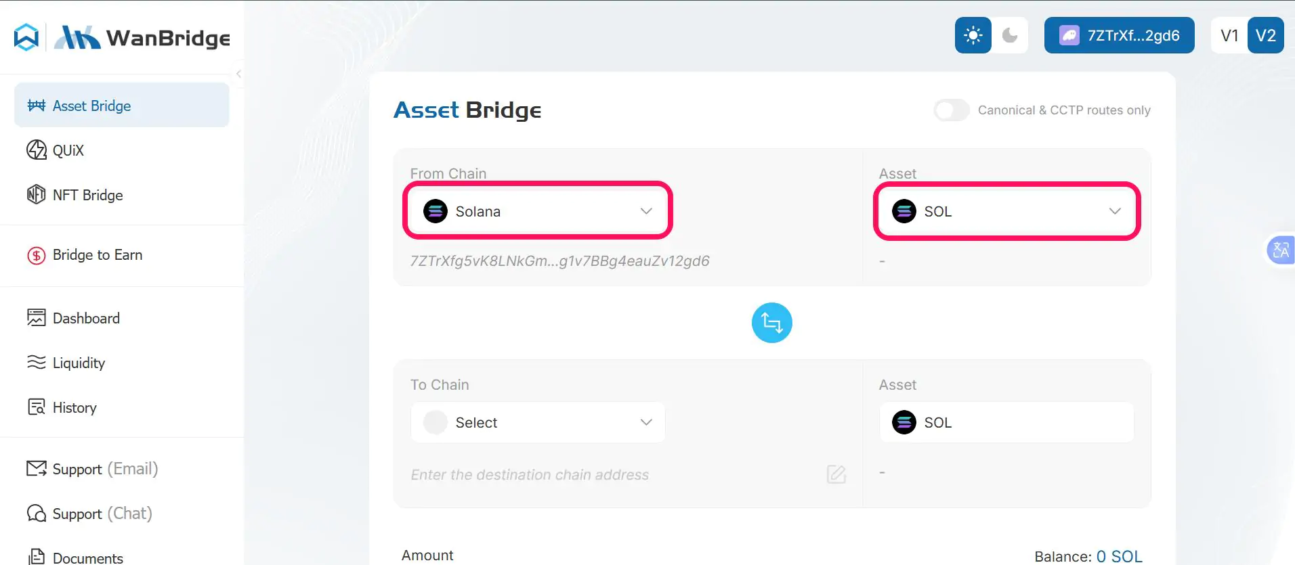Open the Dashboard panel
The height and width of the screenshot is (565, 1295).
(85, 318)
